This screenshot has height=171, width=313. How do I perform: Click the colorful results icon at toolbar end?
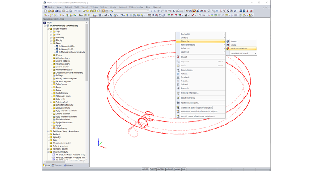[x=250, y=15]
